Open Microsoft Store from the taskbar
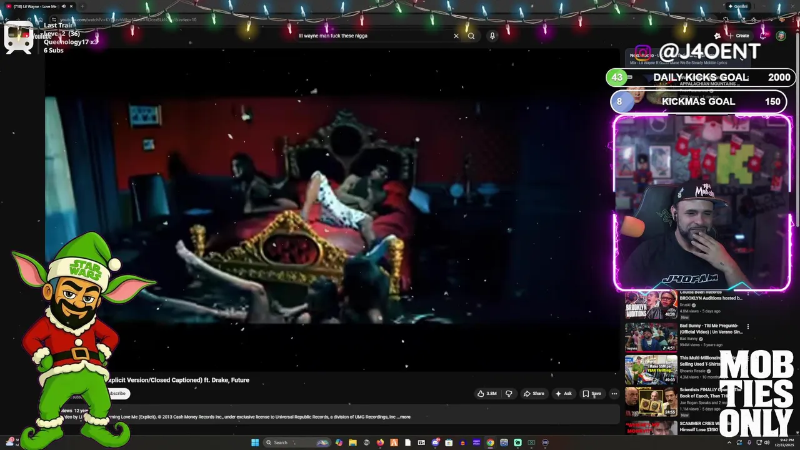 coord(449,442)
